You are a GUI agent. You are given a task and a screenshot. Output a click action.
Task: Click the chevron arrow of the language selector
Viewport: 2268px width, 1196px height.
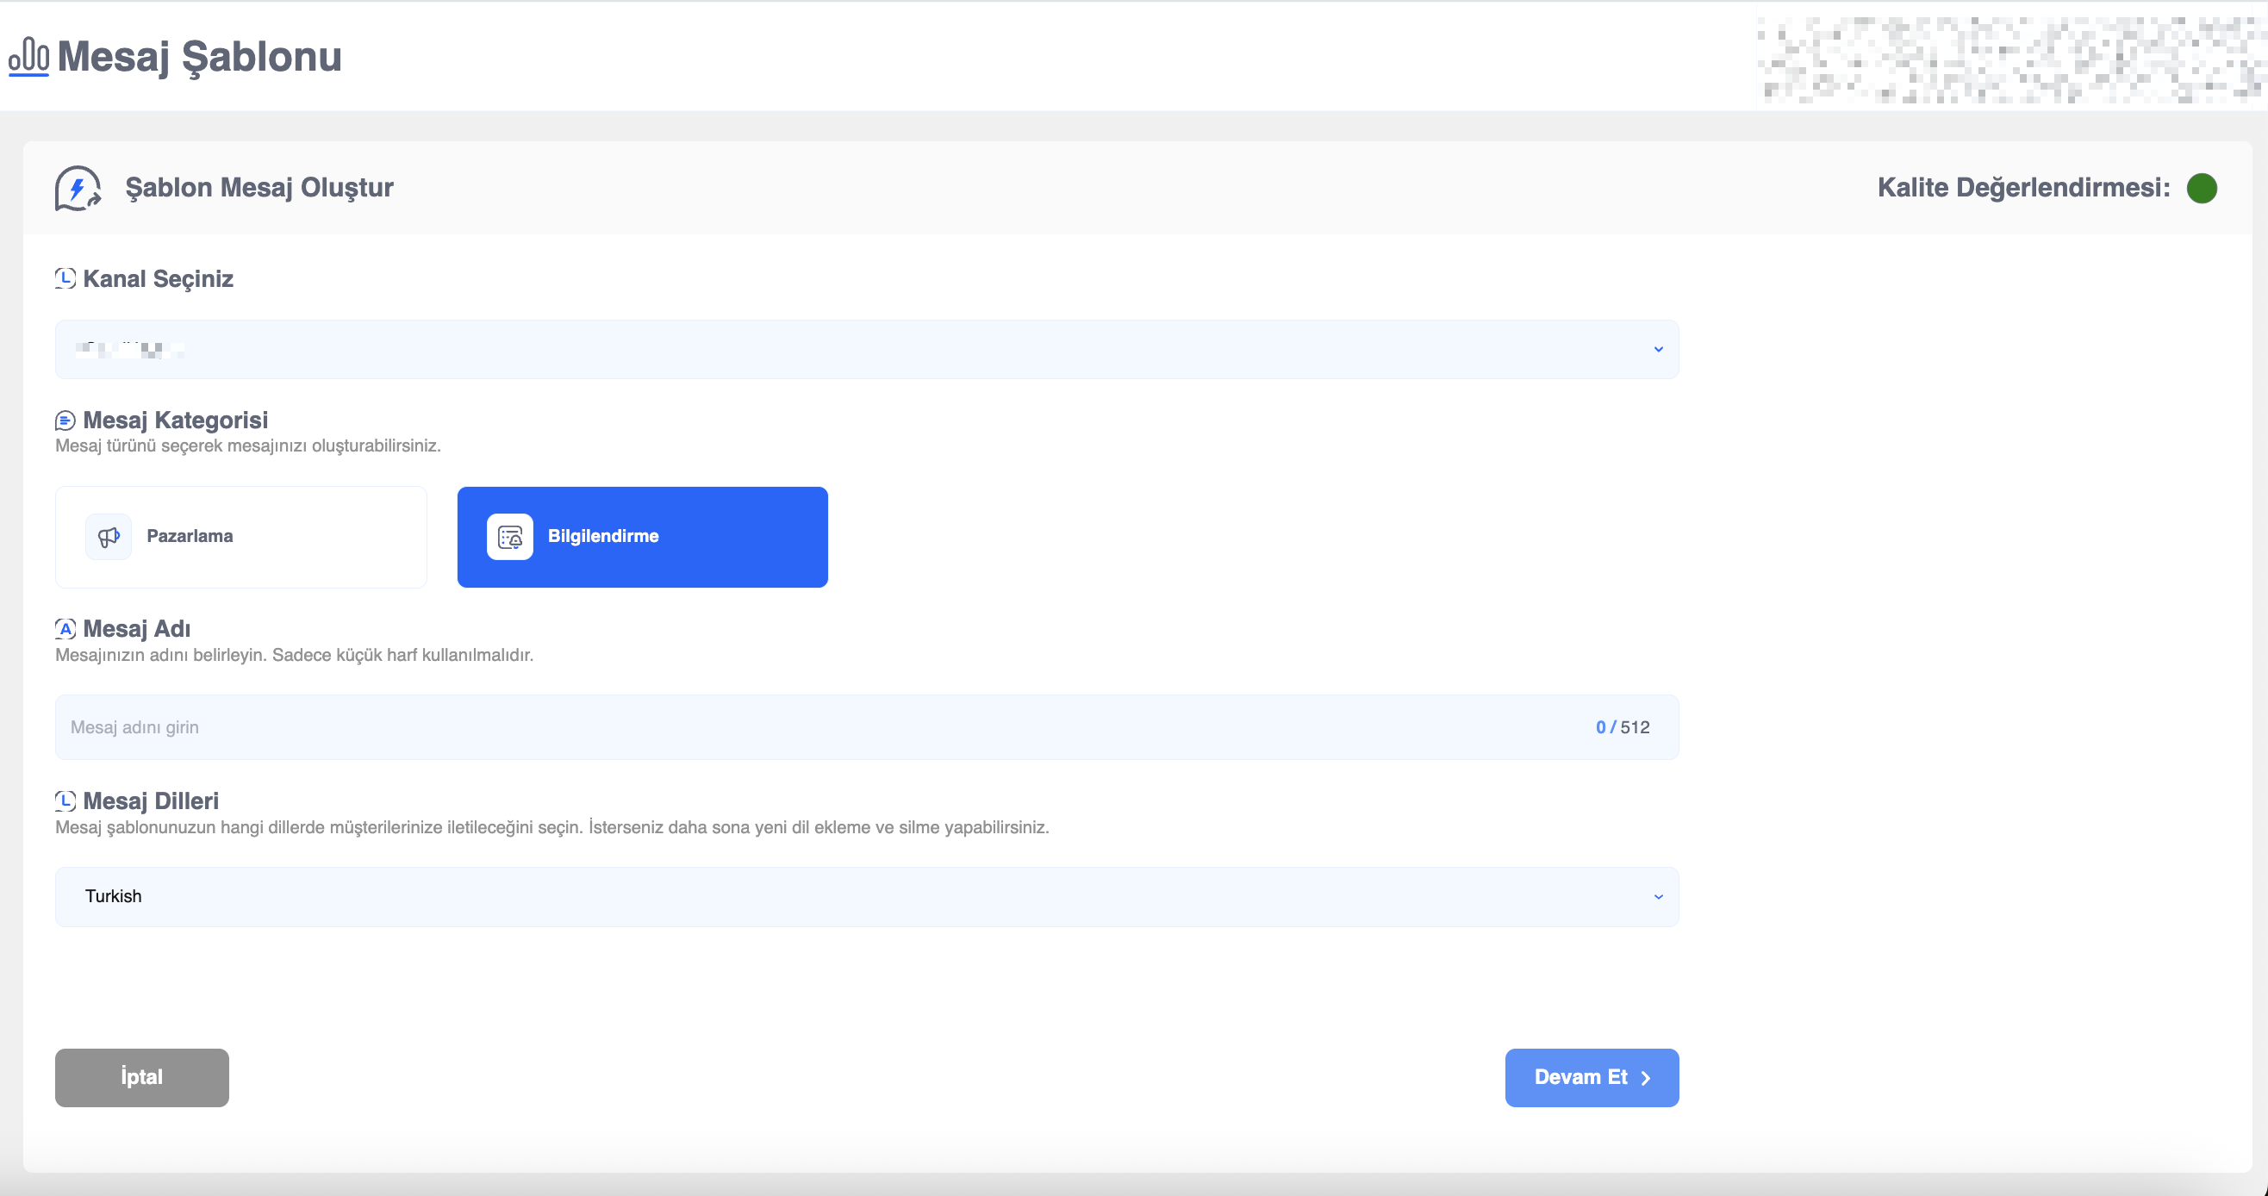(1658, 896)
